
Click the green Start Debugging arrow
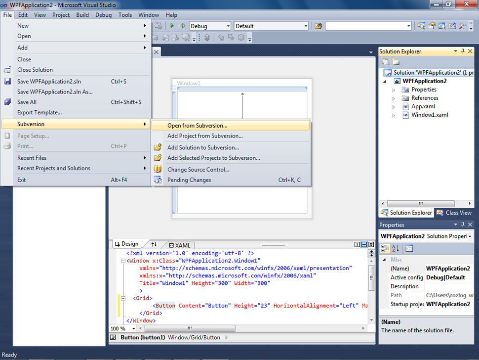[x=172, y=26]
